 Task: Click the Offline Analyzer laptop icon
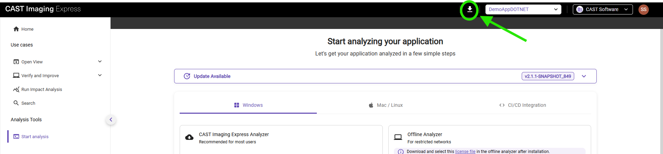pos(398,137)
